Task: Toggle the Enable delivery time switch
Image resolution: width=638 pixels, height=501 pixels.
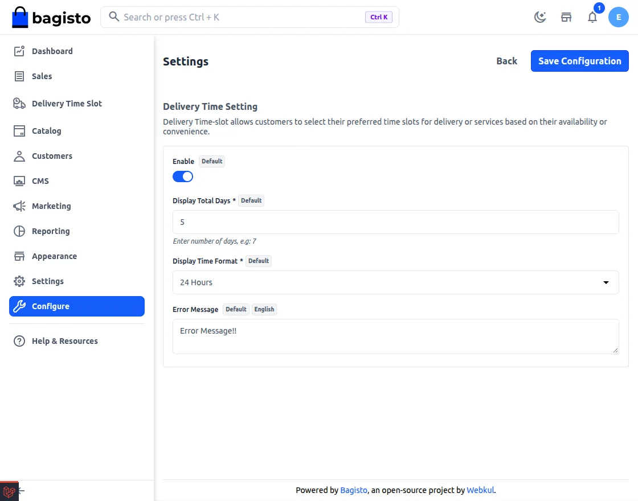Action: pos(183,176)
